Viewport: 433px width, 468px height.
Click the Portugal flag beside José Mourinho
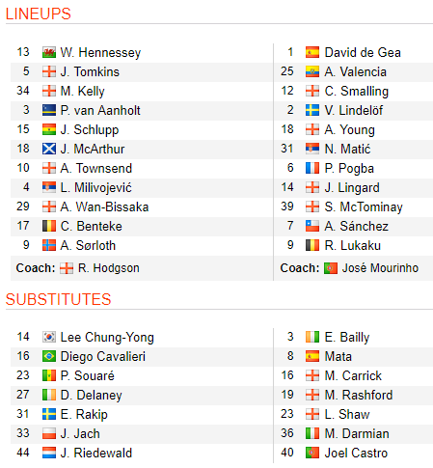point(331,268)
